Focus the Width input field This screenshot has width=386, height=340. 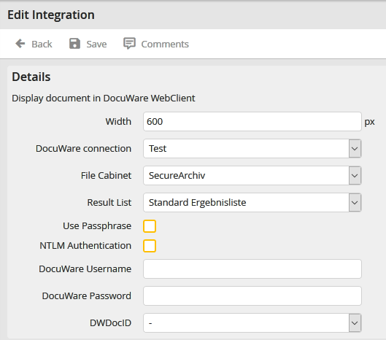coord(252,122)
